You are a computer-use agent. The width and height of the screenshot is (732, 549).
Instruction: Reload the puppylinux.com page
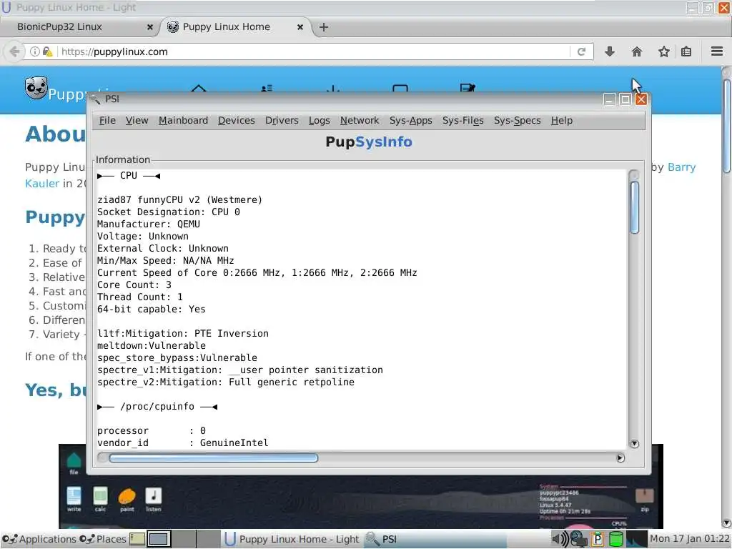(x=581, y=51)
